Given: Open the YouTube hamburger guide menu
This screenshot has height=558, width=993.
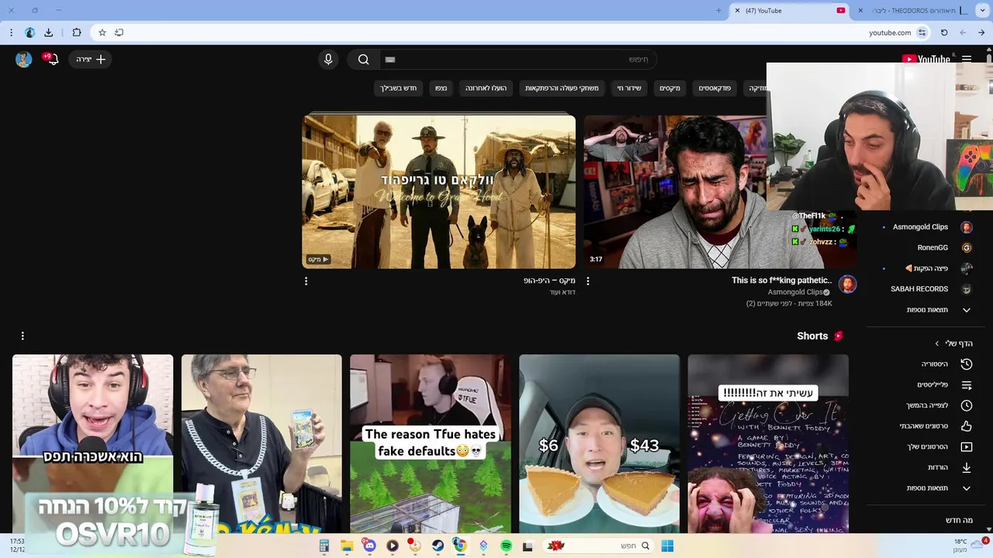Looking at the screenshot, I should click(x=967, y=59).
